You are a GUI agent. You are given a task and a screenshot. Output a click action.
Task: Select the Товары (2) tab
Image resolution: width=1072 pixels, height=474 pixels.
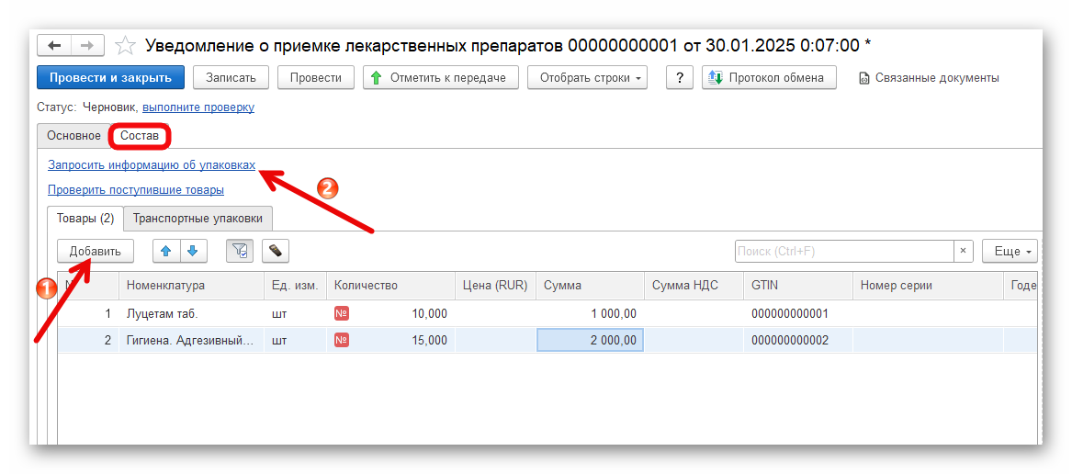pos(85,219)
